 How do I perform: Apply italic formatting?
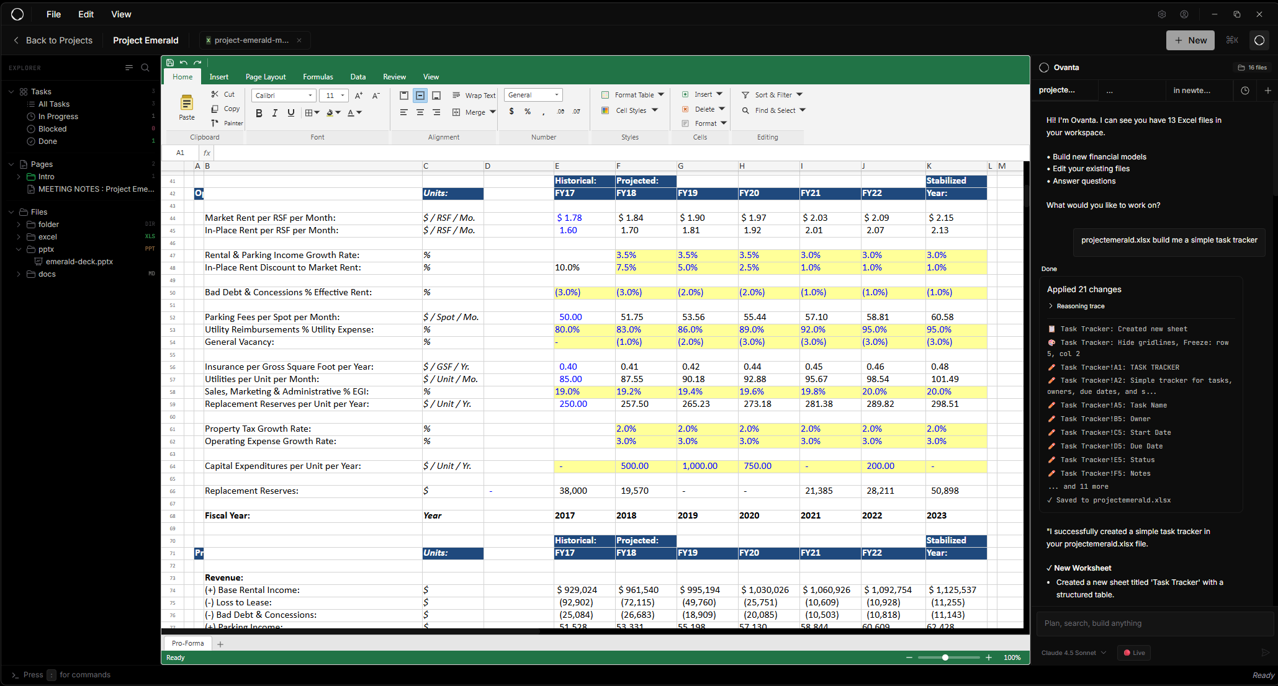tap(275, 113)
